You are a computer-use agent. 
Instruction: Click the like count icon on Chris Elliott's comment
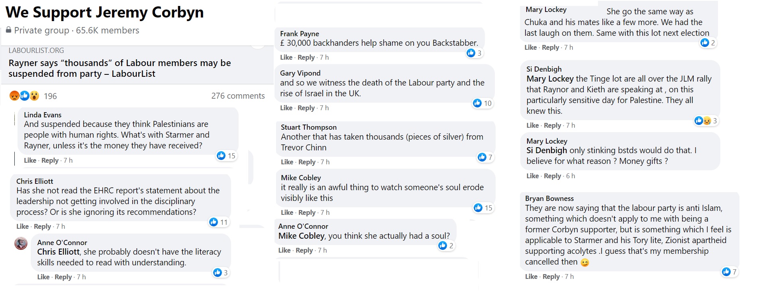214,222
